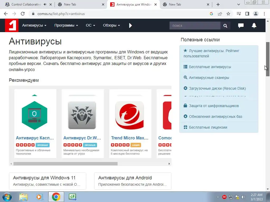270x202 pixels.
Task: Open the C# application taskbar icon
Action: tap(73, 197)
